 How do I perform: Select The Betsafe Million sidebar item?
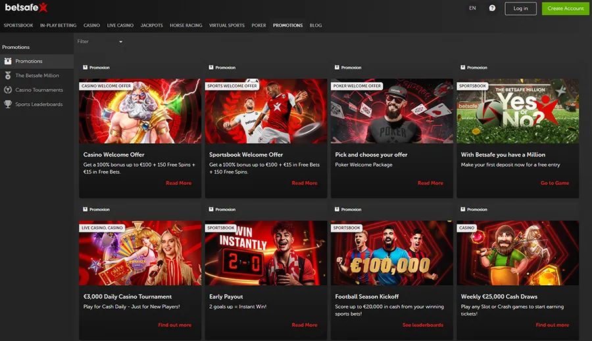(x=37, y=76)
